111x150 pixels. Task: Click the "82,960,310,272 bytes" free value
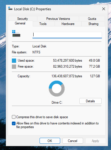click(68, 66)
